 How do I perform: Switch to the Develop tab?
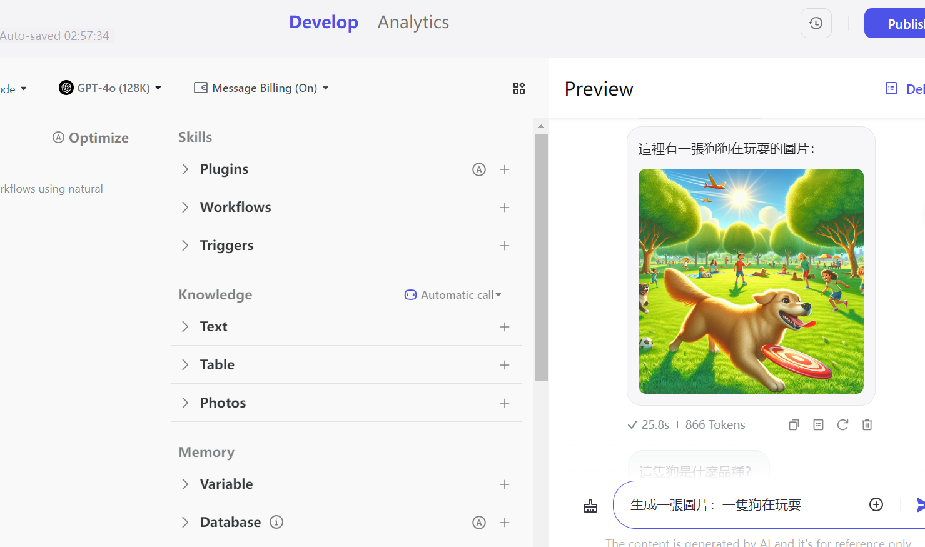(x=323, y=23)
